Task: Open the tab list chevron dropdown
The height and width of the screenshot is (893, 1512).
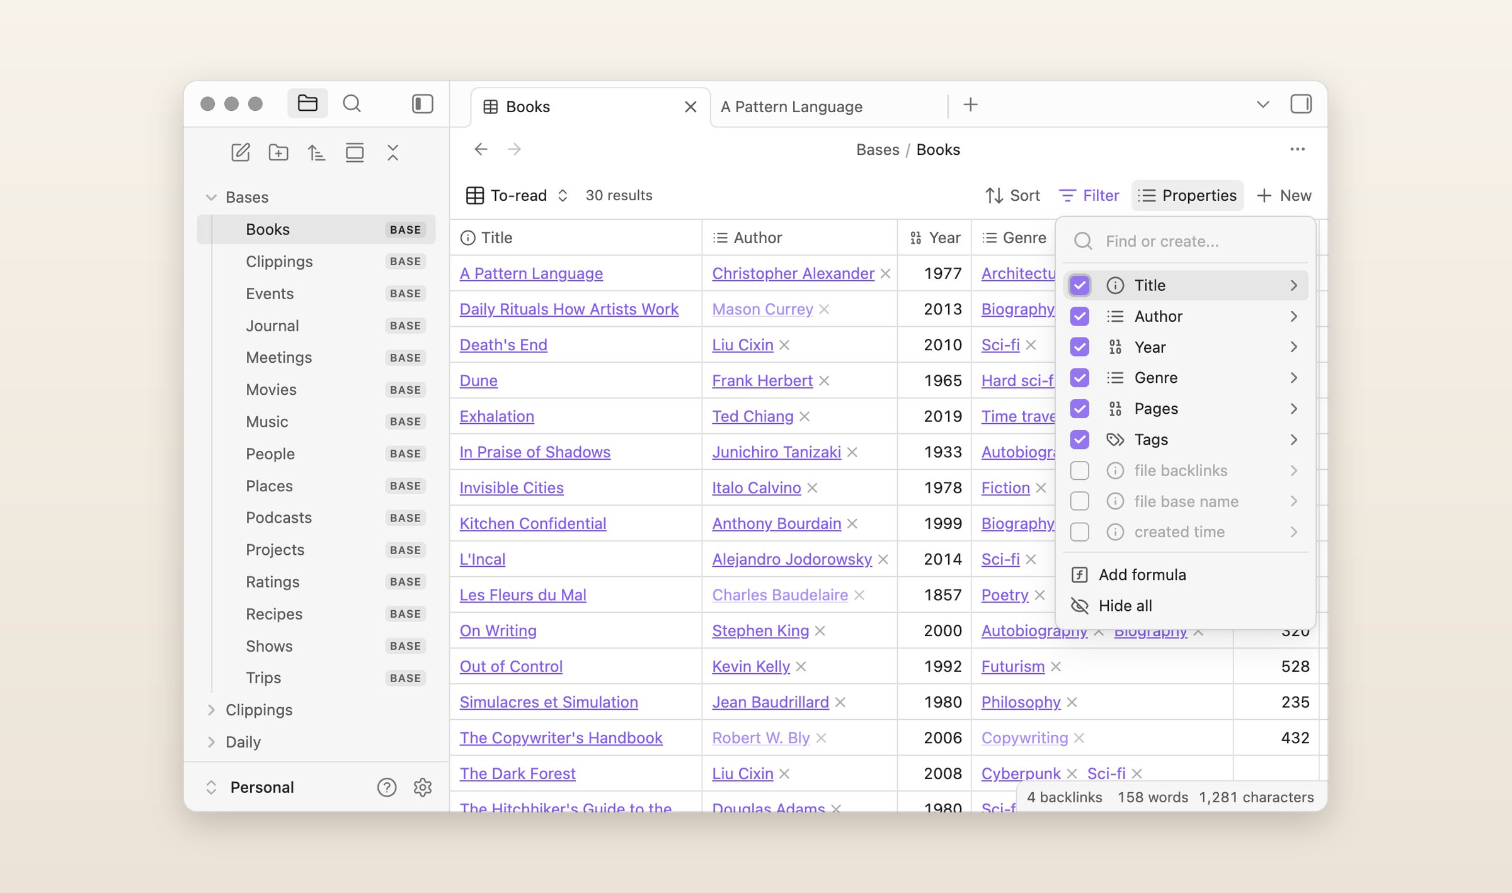Action: 1263,104
